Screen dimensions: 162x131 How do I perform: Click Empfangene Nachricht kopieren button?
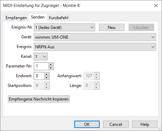pyautogui.click(x=39, y=99)
